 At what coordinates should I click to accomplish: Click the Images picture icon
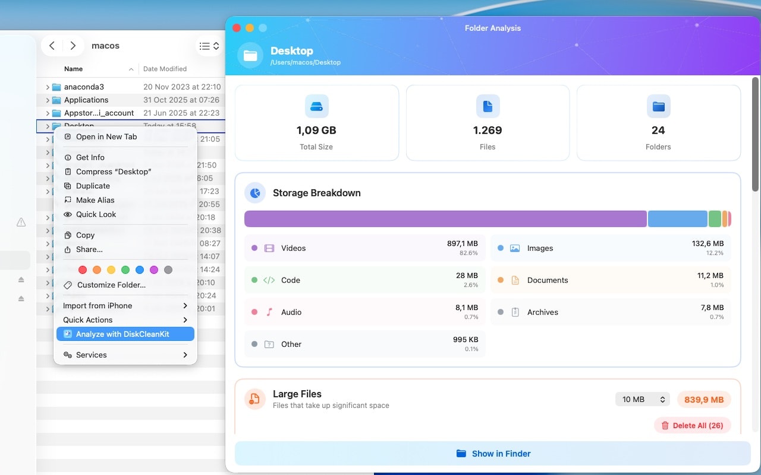tap(515, 248)
